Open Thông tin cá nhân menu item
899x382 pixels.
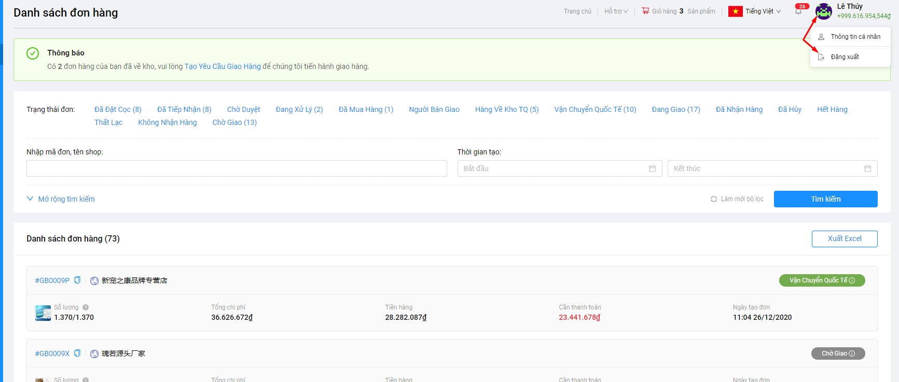pyautogui.click(x=855, y=37)
